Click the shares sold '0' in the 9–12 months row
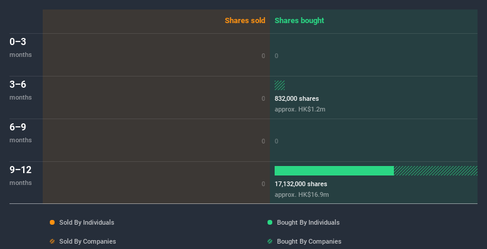Image resolution: width=487 pixels, height=249 pixels. point(263,184)
